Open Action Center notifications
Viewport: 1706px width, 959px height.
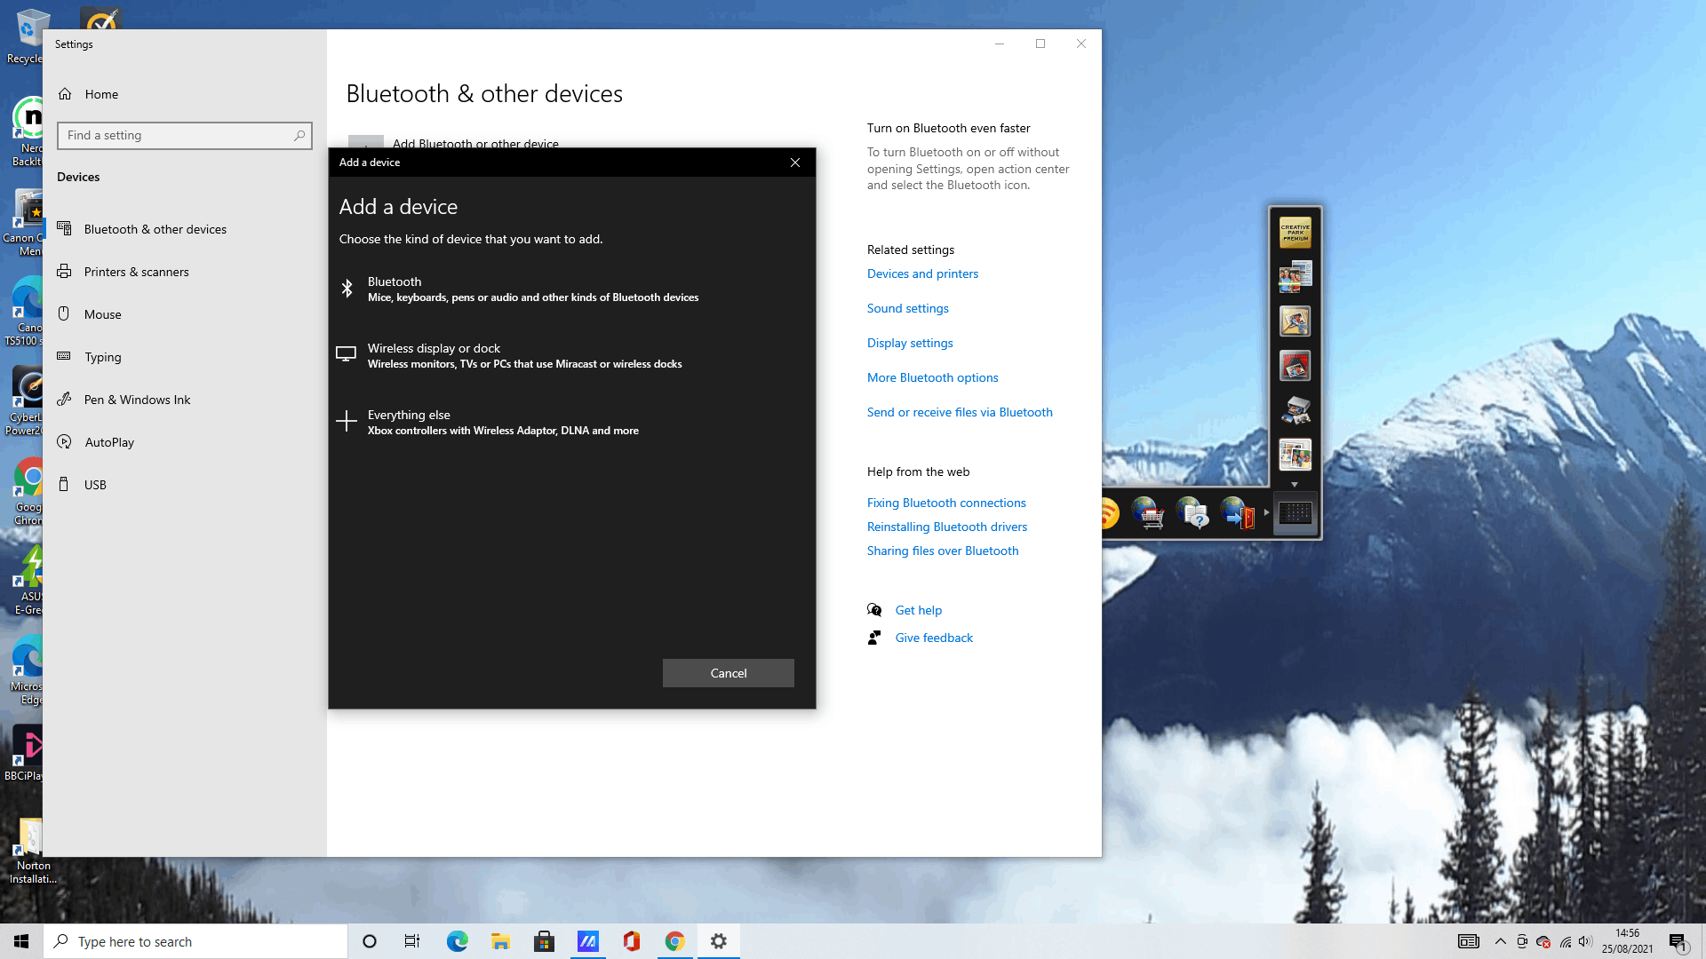tap(1678, 941)
